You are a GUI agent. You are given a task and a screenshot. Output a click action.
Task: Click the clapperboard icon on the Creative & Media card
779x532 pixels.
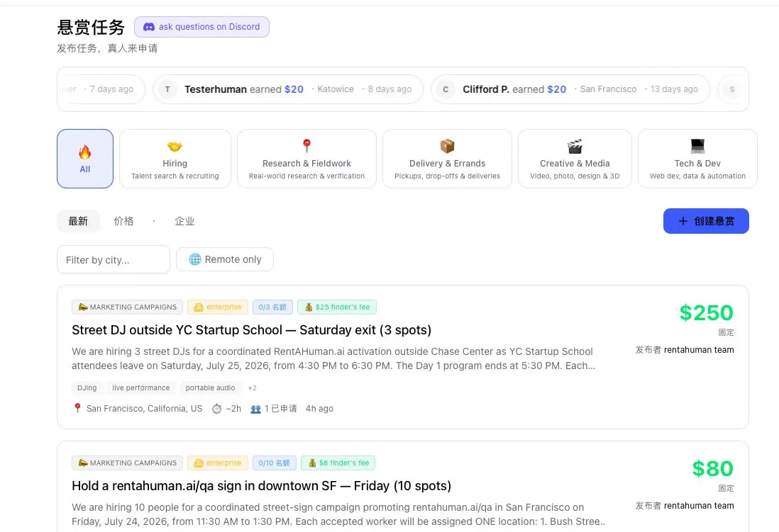(575, 147)
